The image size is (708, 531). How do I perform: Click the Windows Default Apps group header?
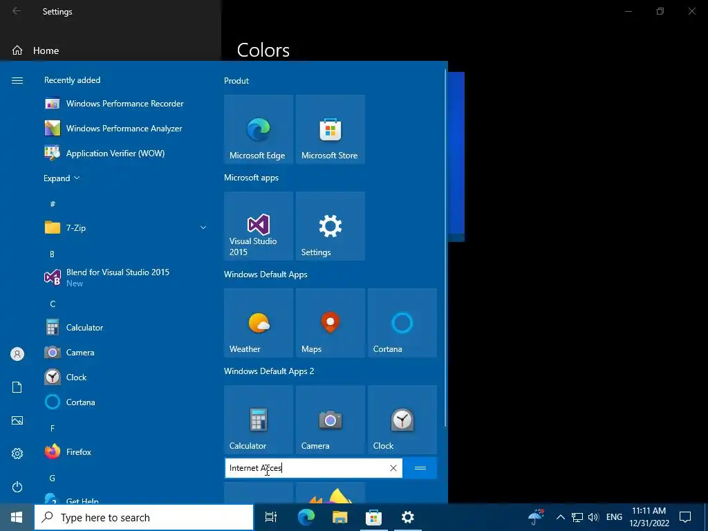click(x=265, y=274)
